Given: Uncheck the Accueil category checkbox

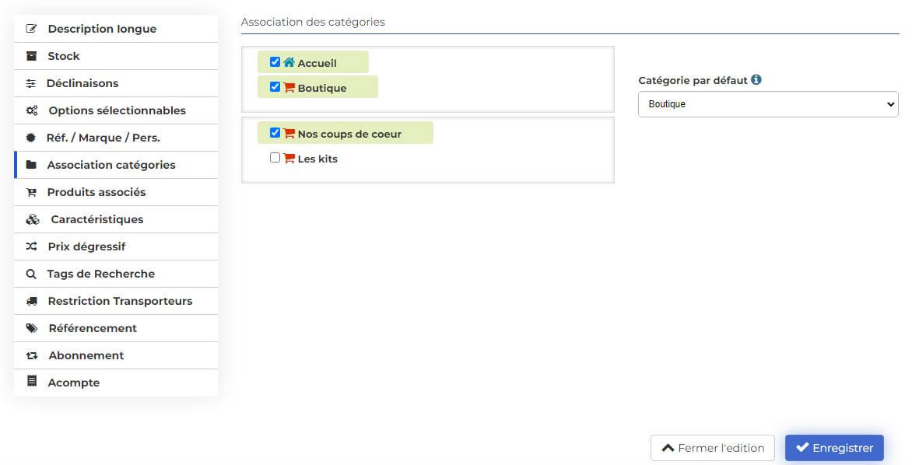Looking at the screenshot, I should pos(275,61).
